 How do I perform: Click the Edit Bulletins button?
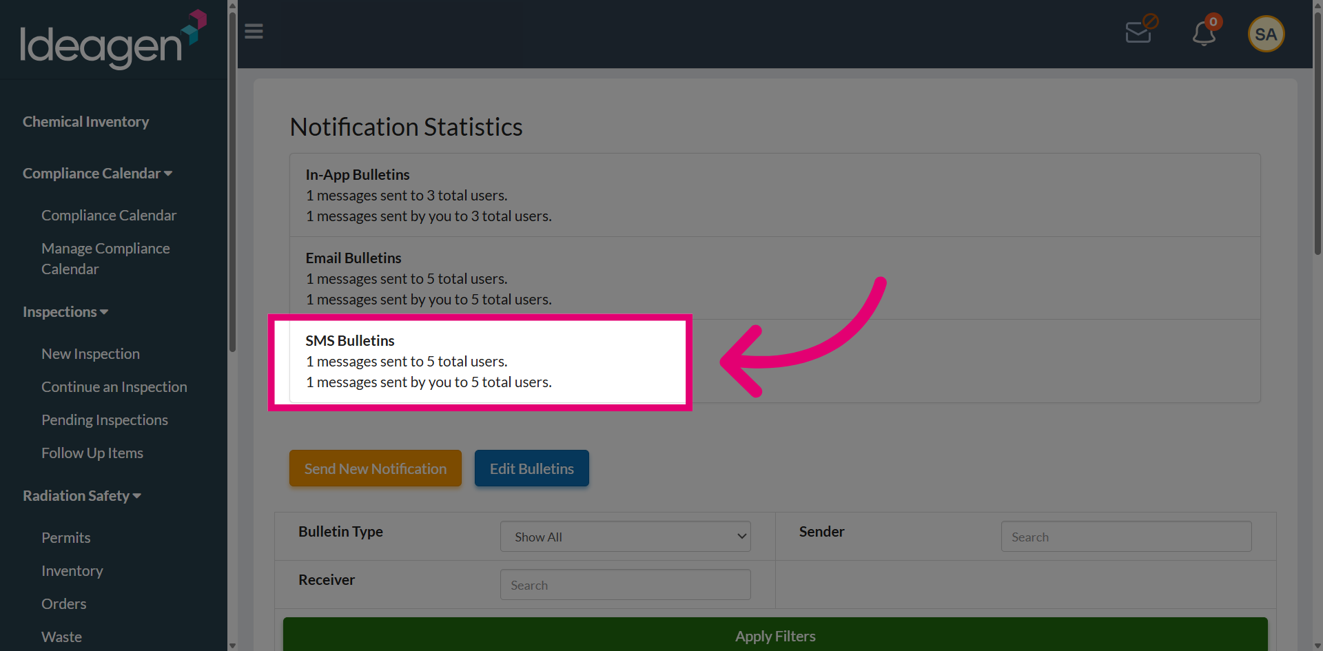[x=532, y=468]
